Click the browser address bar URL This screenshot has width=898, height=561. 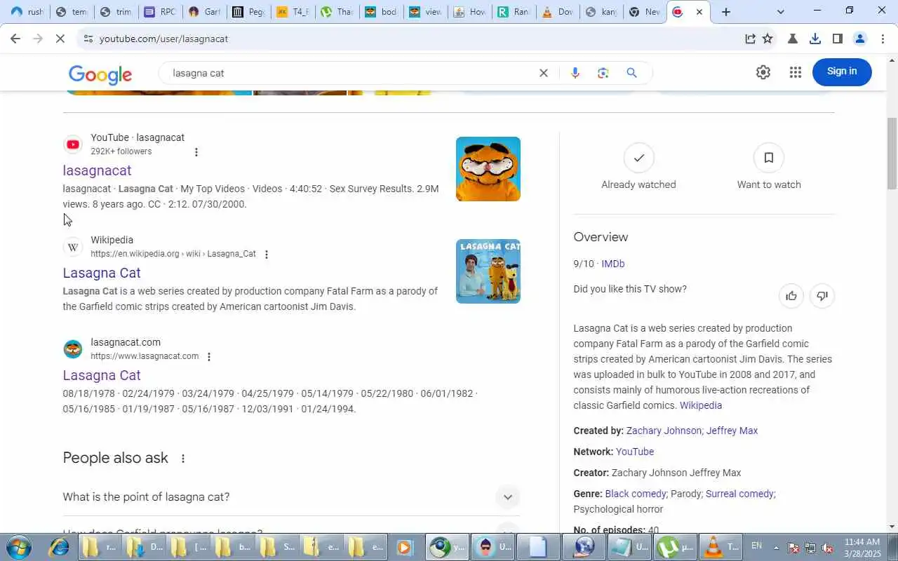163,39
